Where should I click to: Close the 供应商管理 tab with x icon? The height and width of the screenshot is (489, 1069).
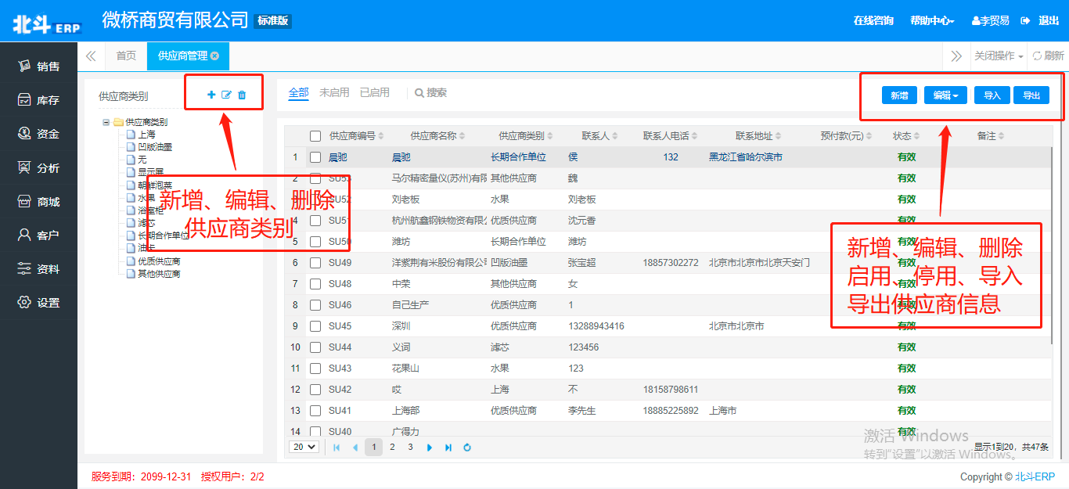214,56
